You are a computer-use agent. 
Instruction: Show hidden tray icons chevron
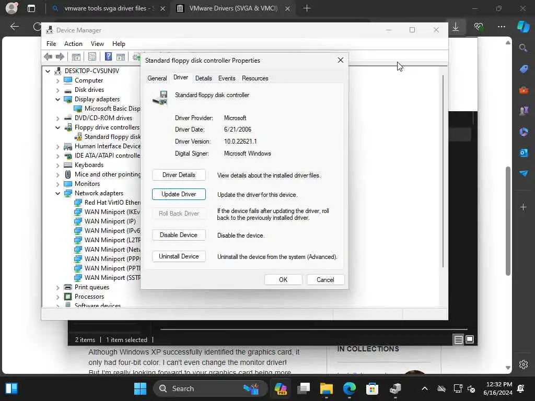click(x=424, y=388)
